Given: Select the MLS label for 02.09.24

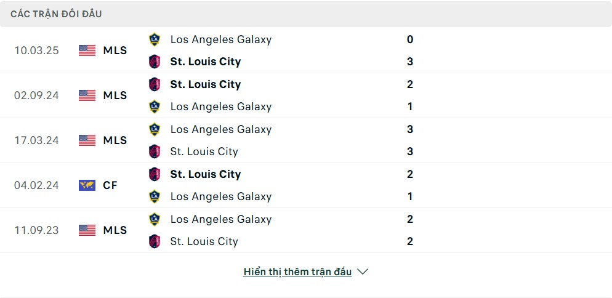Looking at the screenshot, I should [115, 95].
